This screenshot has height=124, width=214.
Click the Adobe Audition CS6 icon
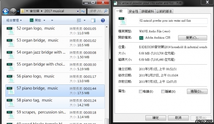click(141, 38)
